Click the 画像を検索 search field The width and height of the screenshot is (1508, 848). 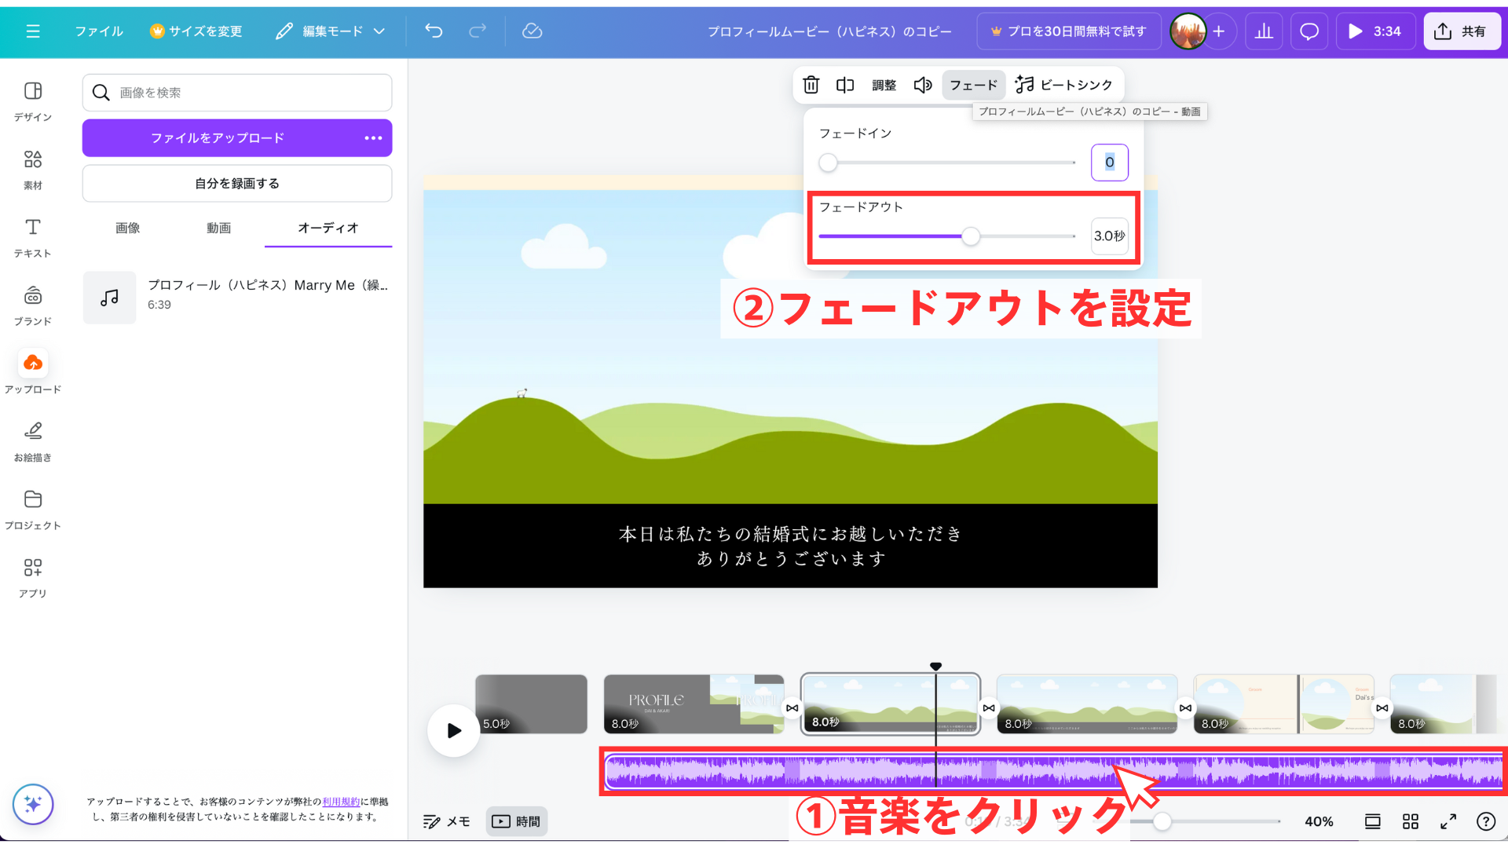(x=237, y=93)
